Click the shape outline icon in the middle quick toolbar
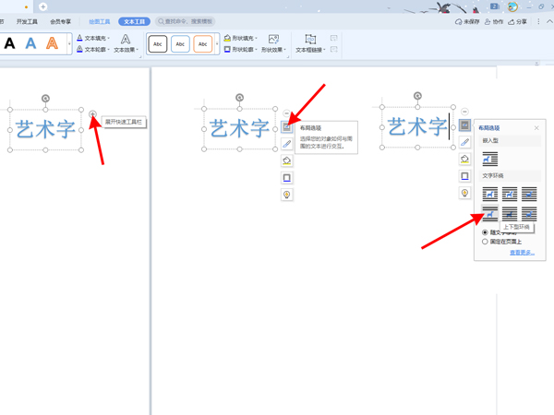The image size is (554, 415). [287, 178]
